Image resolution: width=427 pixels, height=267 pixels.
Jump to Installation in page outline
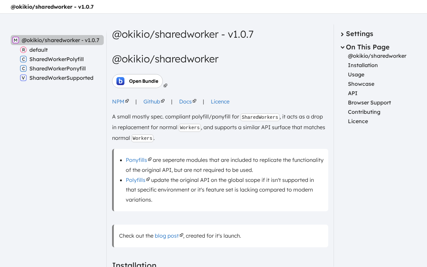point(363,65)
